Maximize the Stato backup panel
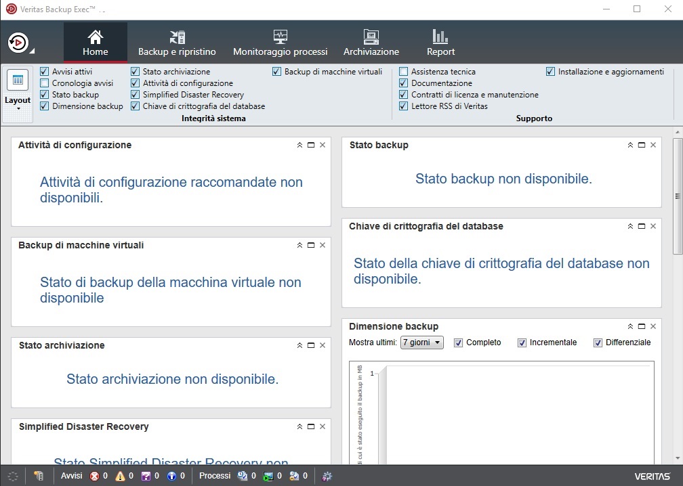Viewport: 683px width, 486px height. [x=642, y=145]
